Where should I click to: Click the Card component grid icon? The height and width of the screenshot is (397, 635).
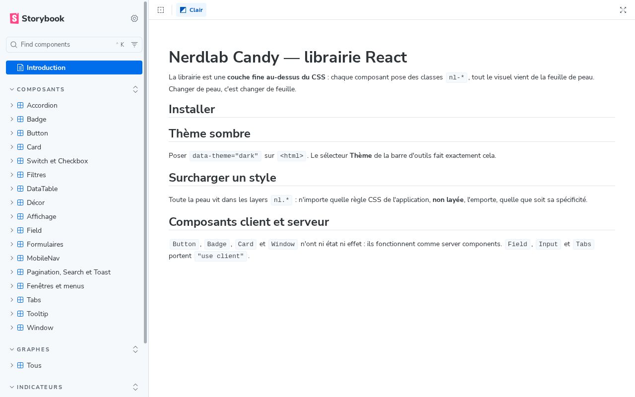[20, 147]
